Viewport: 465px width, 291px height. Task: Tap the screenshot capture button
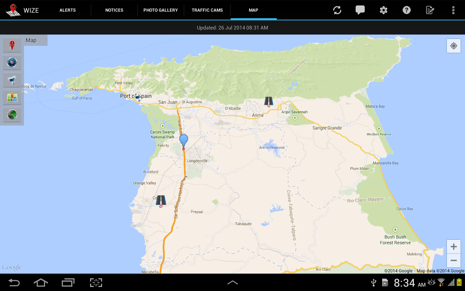click(96, 282)
